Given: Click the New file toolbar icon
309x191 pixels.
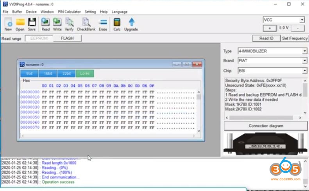Looking at the screenshot, I should point(8,24).
